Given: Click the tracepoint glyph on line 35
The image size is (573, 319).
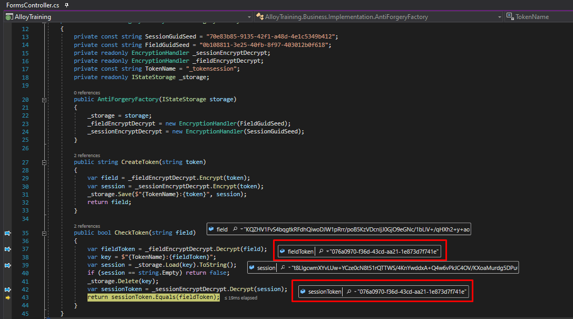Looking at the screenshot, I should coord(8,233).
